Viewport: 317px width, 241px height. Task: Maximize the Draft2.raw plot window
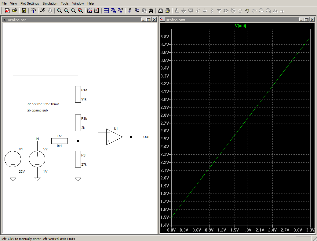pyautogui.click(x=307, y=20)
